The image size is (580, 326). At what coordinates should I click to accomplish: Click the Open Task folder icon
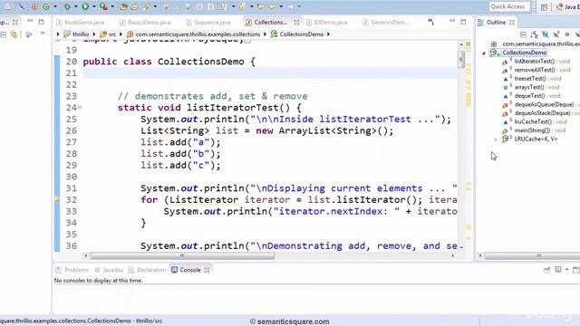point(134,6)
